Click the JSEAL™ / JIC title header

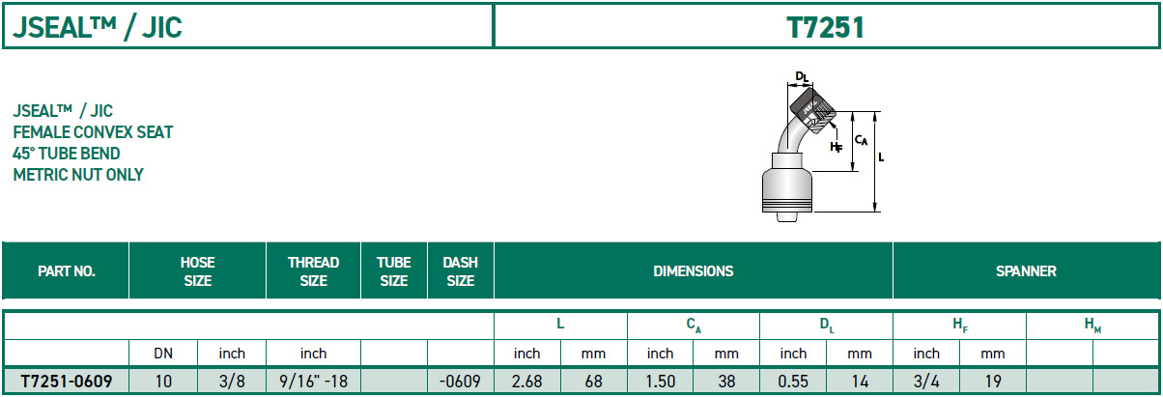point(98,27)
